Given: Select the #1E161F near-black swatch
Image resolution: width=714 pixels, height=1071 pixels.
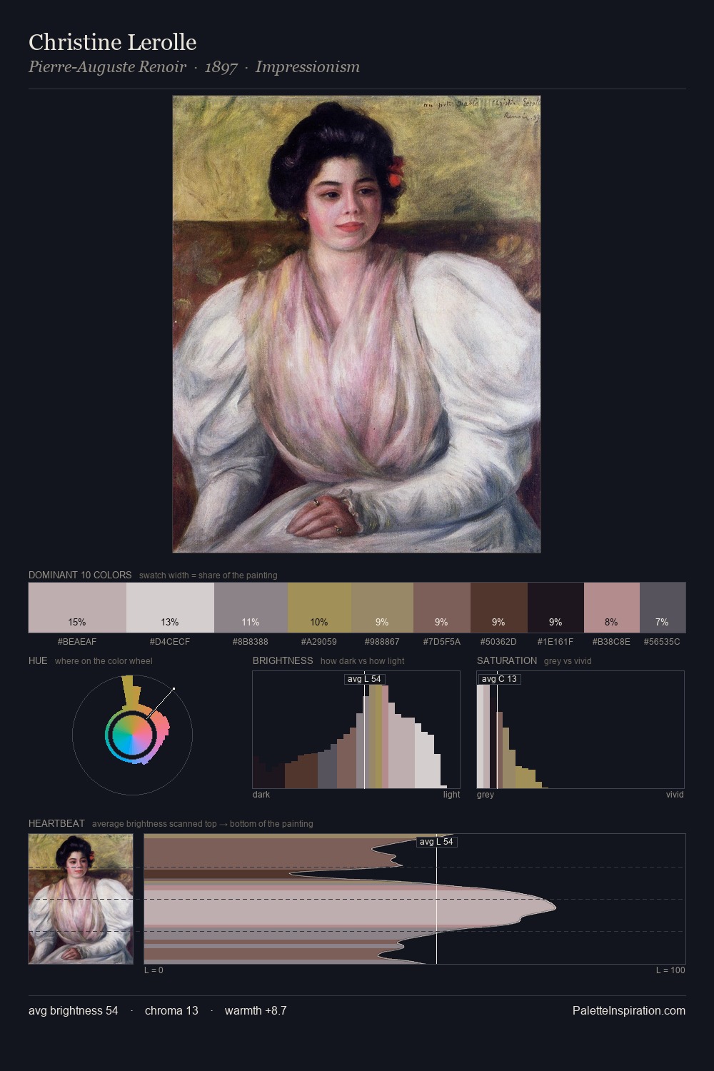Looking at the screenshot, I should tap(555, 608).
